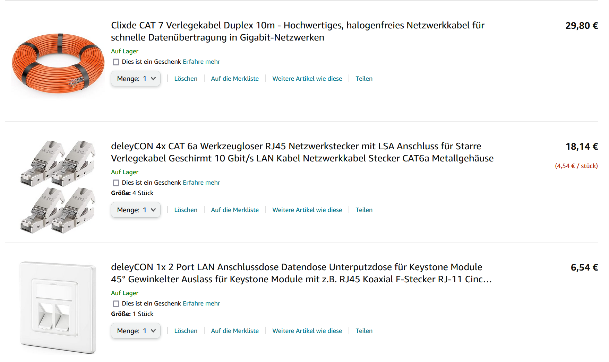Enable the gift option for the LAN Anschlussdose
Viewport: 609px width, 362px height.
click(x=116, y=304)
